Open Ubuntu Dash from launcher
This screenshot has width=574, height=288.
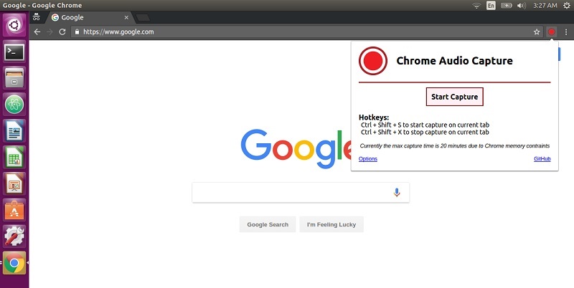pyautogui.click(x=14, y=25)
